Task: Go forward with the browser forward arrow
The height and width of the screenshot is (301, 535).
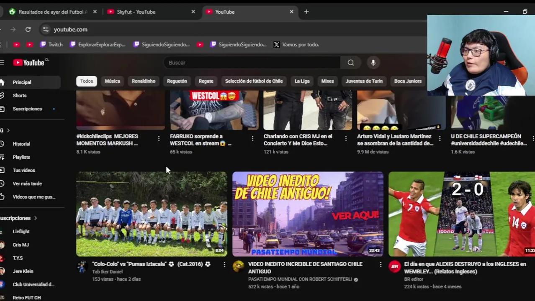Action: (13, 29)
